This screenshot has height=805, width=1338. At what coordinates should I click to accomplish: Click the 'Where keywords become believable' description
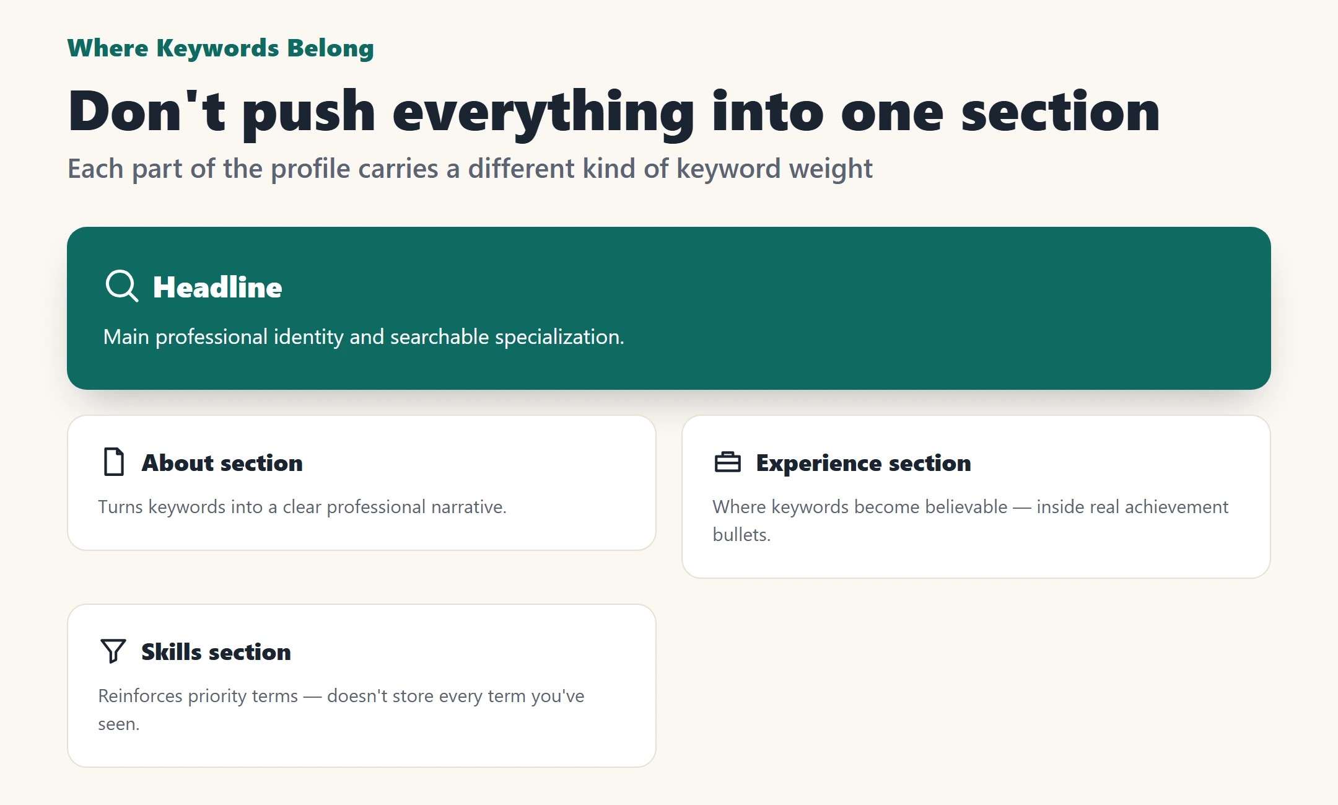pos(971,521)
